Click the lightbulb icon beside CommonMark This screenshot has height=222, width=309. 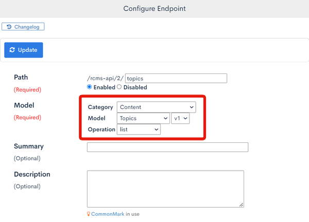pos(89,214)
